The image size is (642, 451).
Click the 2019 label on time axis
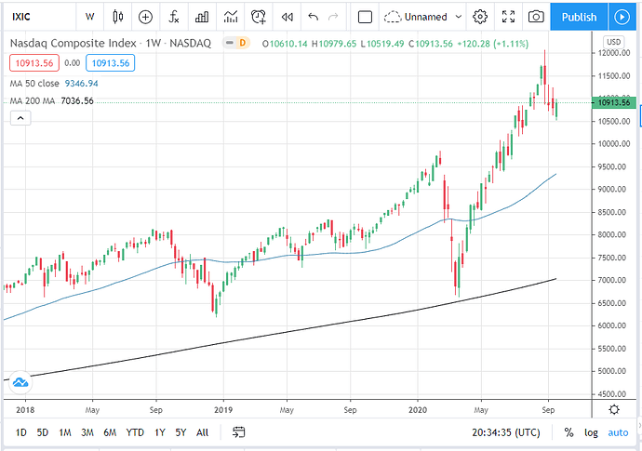pos(223,410)
